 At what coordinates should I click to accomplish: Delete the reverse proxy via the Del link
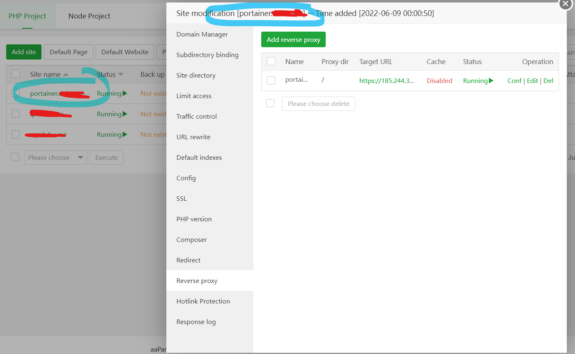point(548,80)
